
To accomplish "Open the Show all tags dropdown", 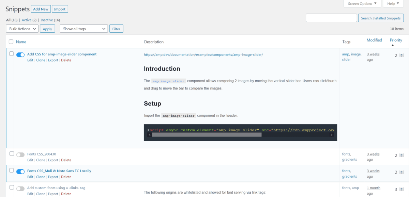I will [84, 29].
